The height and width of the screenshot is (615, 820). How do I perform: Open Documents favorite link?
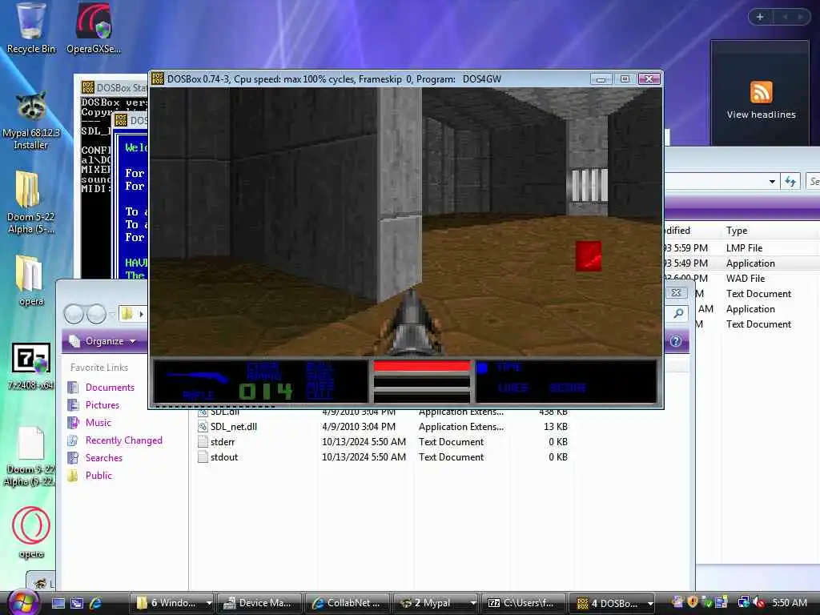pyautogui.click(x=110, y=388)
